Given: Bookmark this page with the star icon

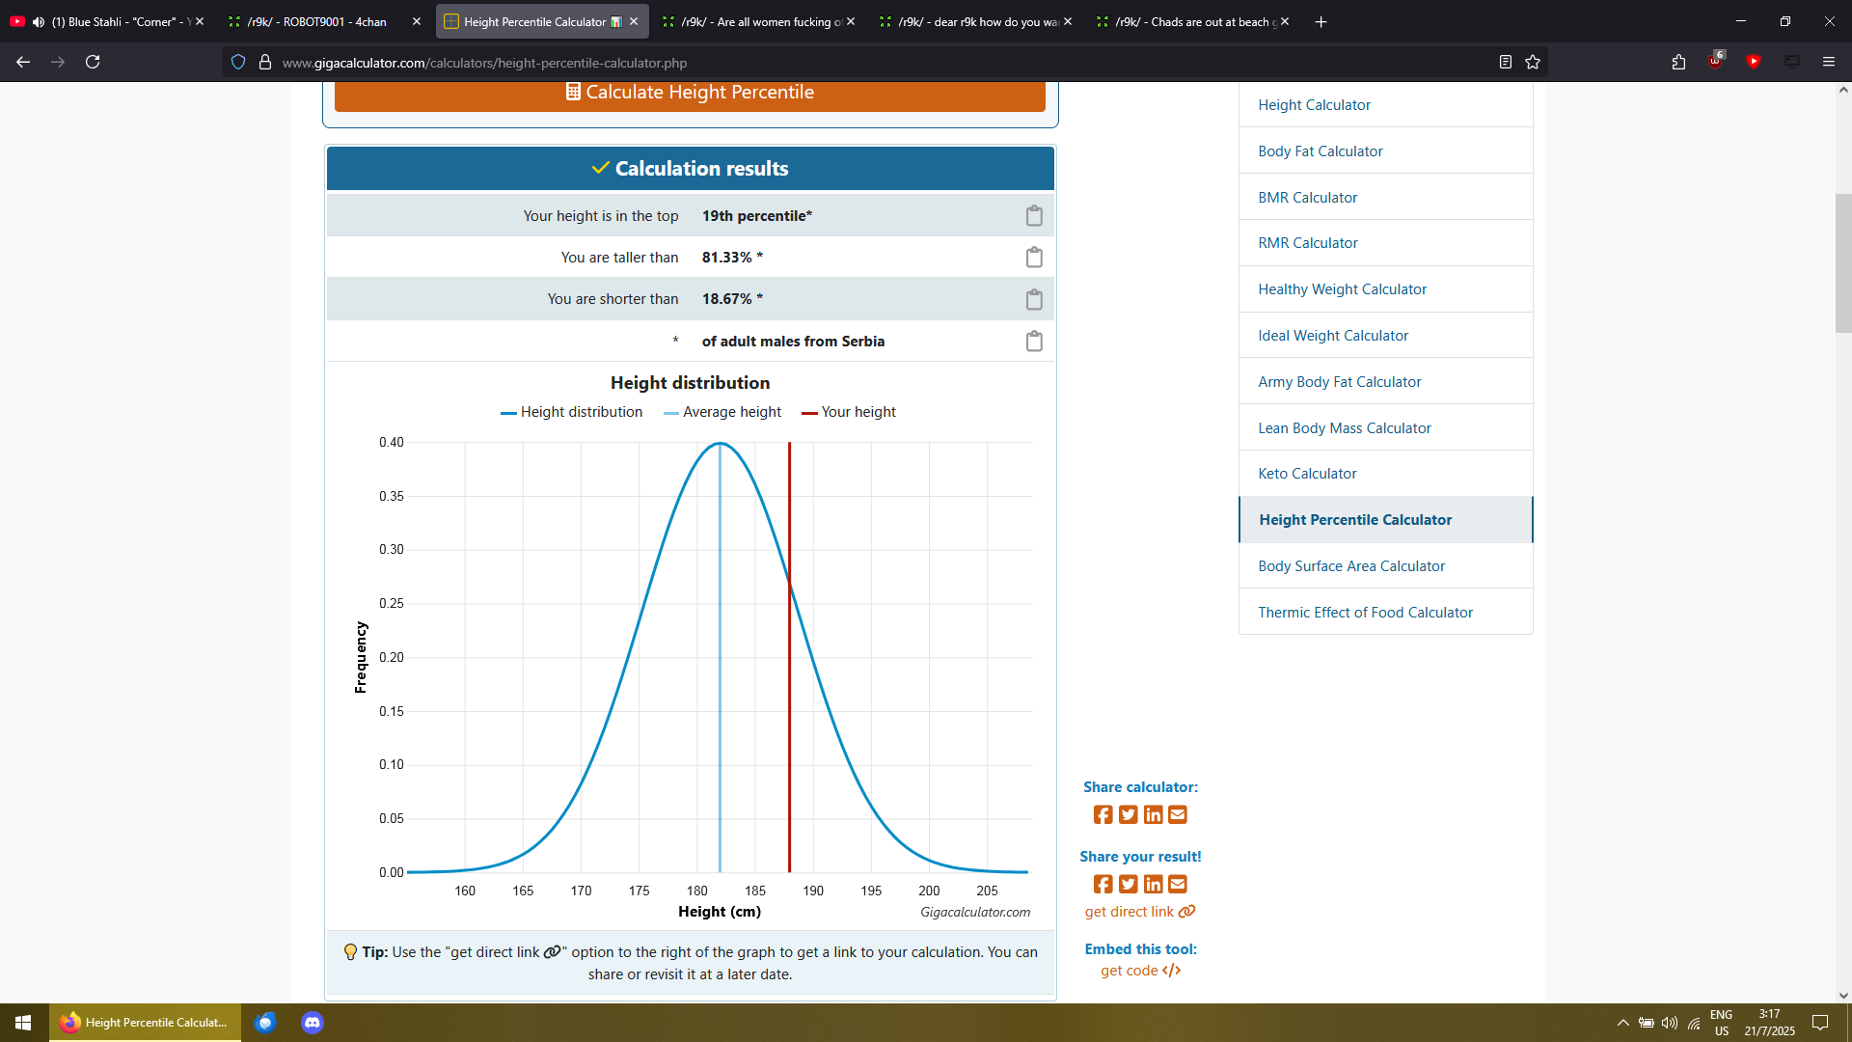Looking at the screenshot, I should (1533, 62).
